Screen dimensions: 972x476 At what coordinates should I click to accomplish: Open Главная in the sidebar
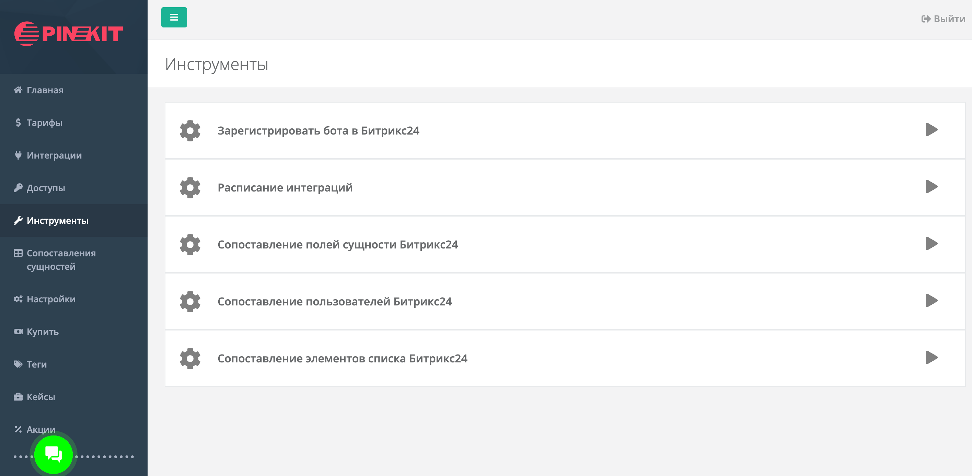(45, 90)
